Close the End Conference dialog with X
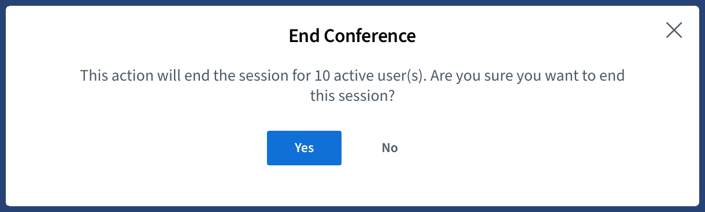Viewport: 705px width, 212px height. coord(674,30)
